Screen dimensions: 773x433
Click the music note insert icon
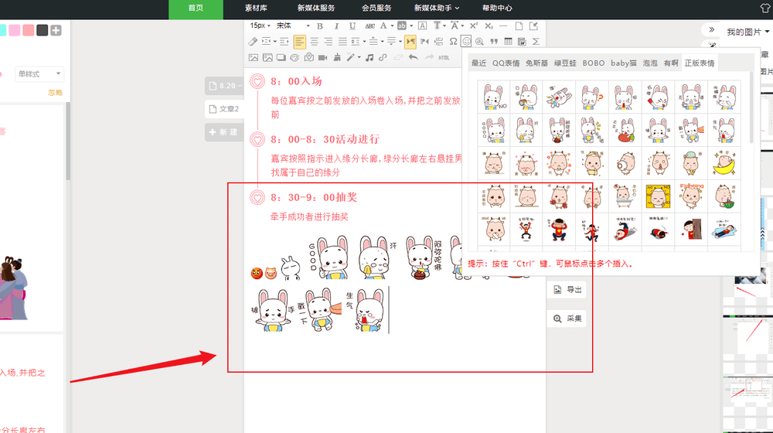(x=369, y=58)
